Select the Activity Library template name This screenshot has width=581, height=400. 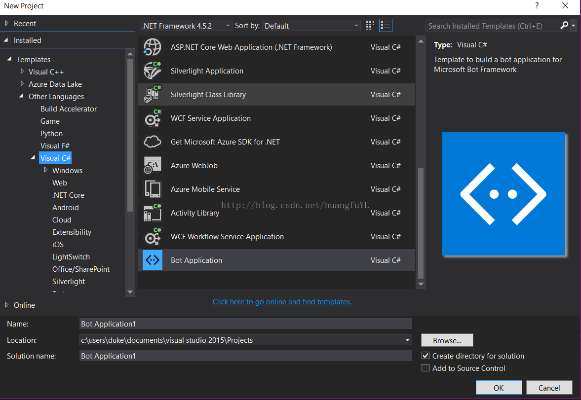[195, 213]
